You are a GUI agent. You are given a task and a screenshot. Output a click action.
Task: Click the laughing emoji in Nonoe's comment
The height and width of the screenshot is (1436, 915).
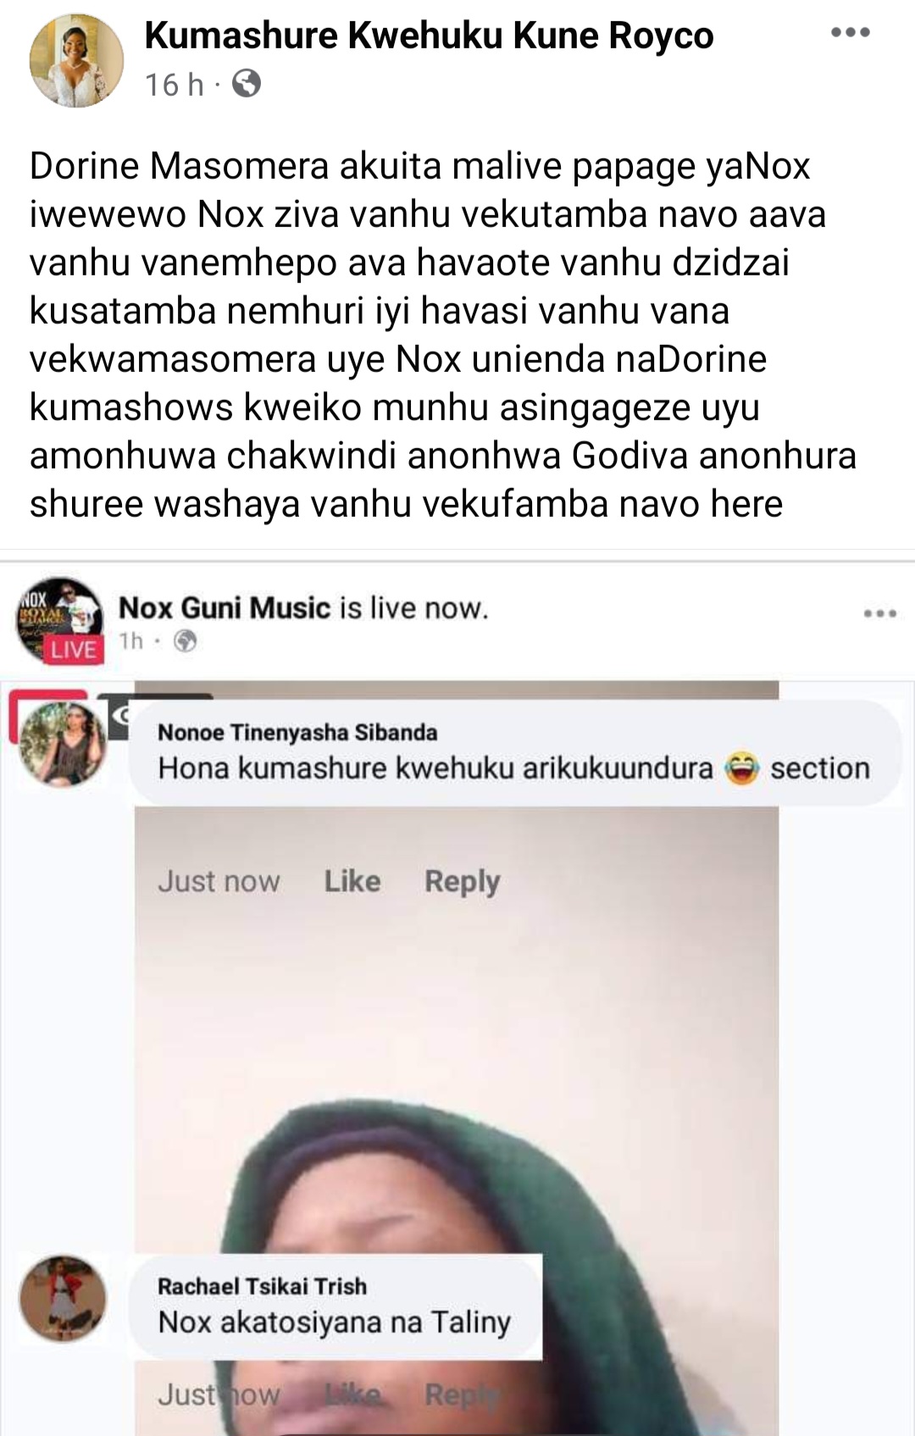(741, 768)
